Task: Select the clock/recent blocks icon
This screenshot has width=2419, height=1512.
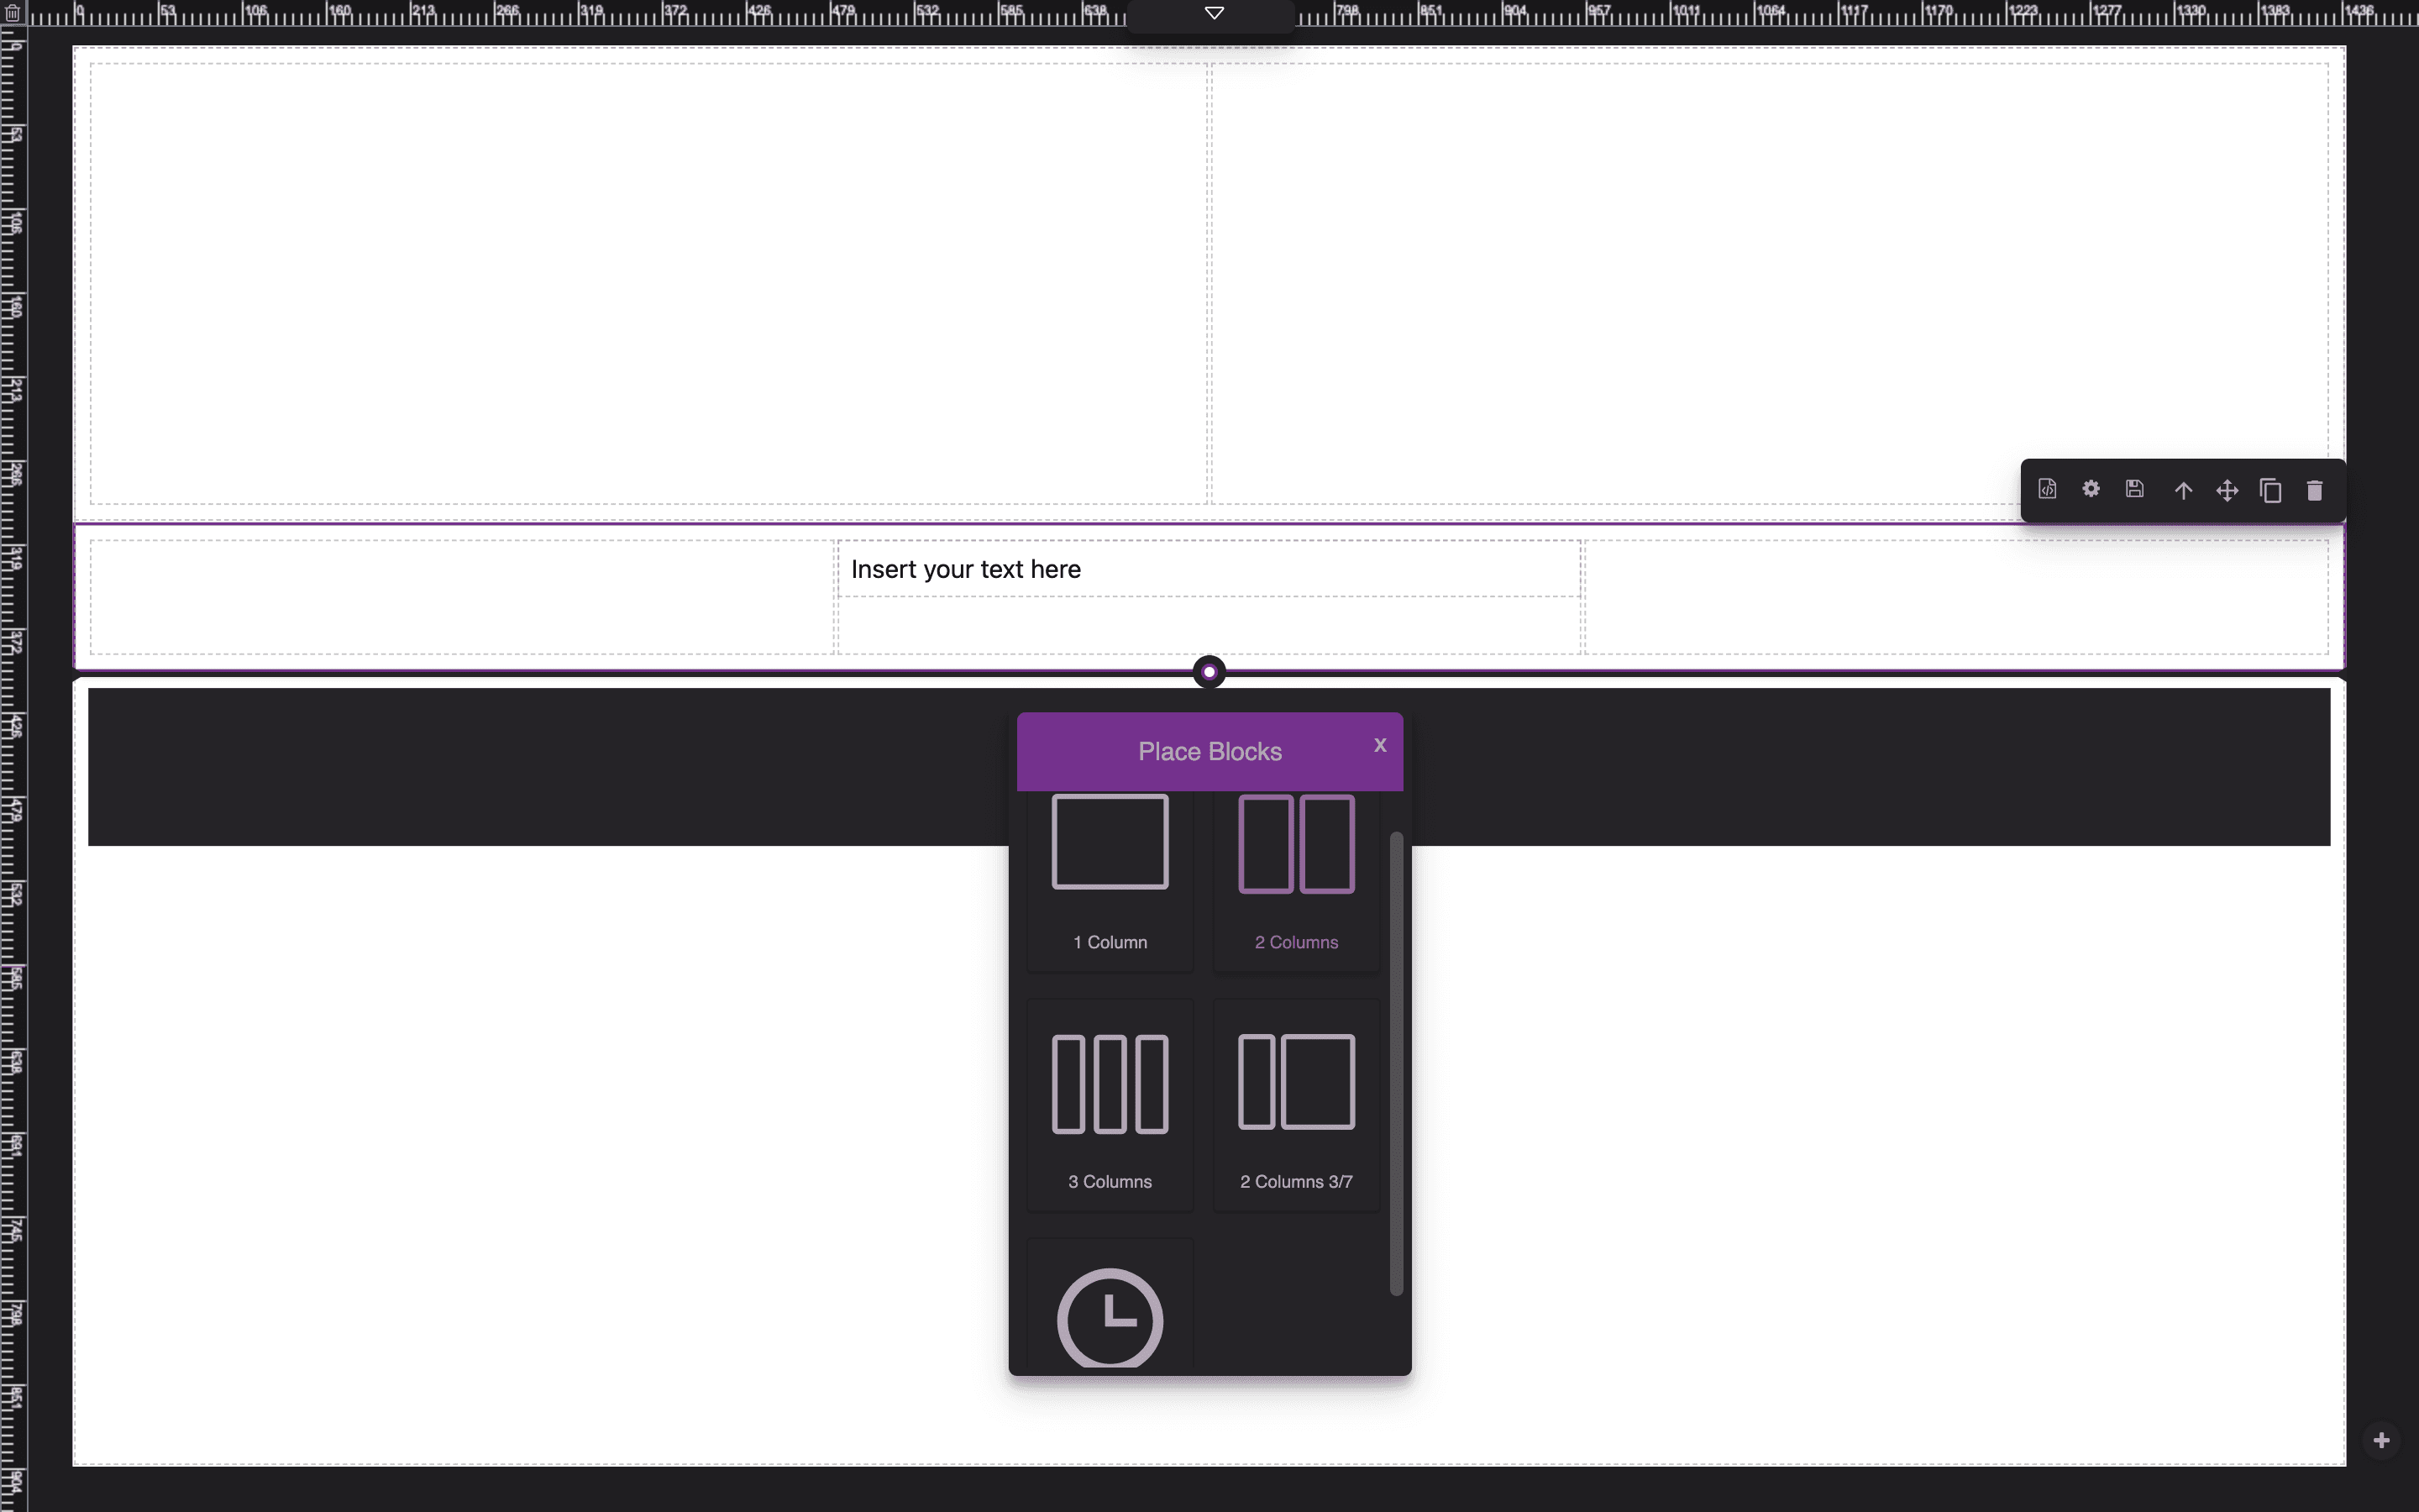Action: 1110,1319
